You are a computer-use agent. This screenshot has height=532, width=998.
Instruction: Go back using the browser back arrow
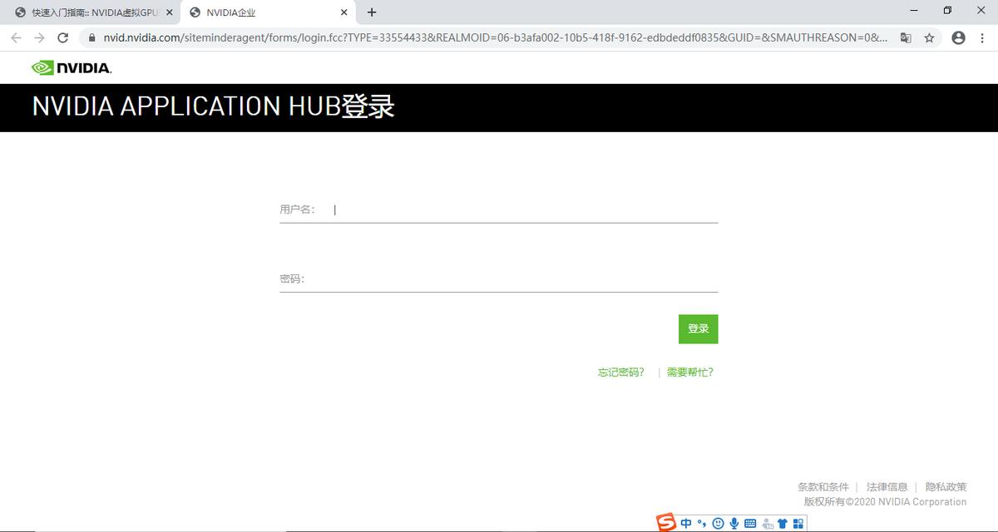click(16, 37)
